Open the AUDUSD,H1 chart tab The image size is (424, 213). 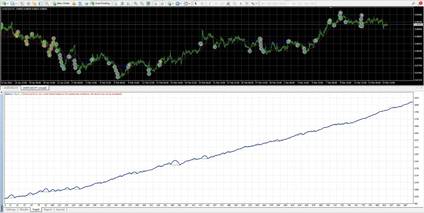click(11, 88)
